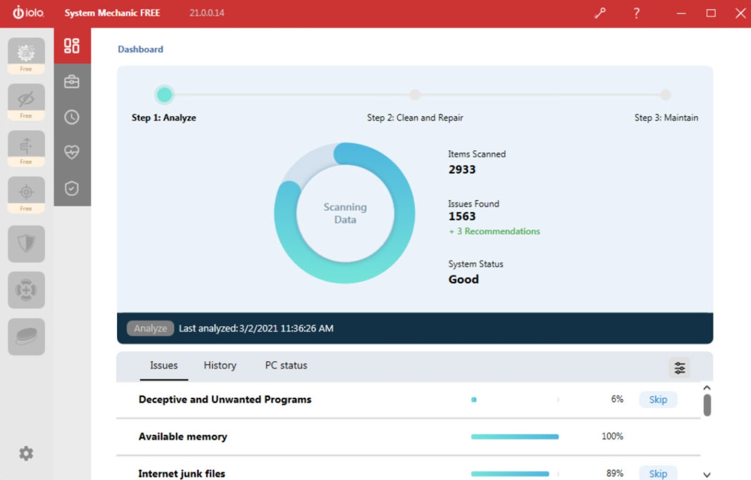This screenshot has height=480, width=751.
Task: Expand the Internet junk files row
Action: coord(559,473)
